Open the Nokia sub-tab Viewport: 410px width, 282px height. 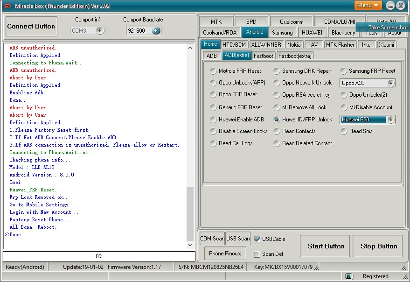pyautogui.click(x=294, y=45)
